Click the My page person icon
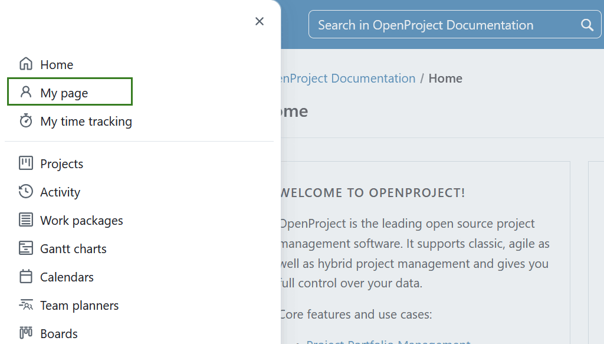 (26, 93)
